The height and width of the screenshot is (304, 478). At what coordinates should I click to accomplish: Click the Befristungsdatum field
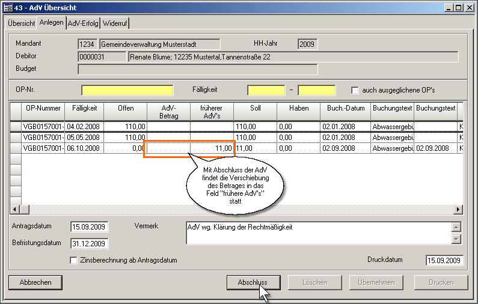click(x=89, y=244)
